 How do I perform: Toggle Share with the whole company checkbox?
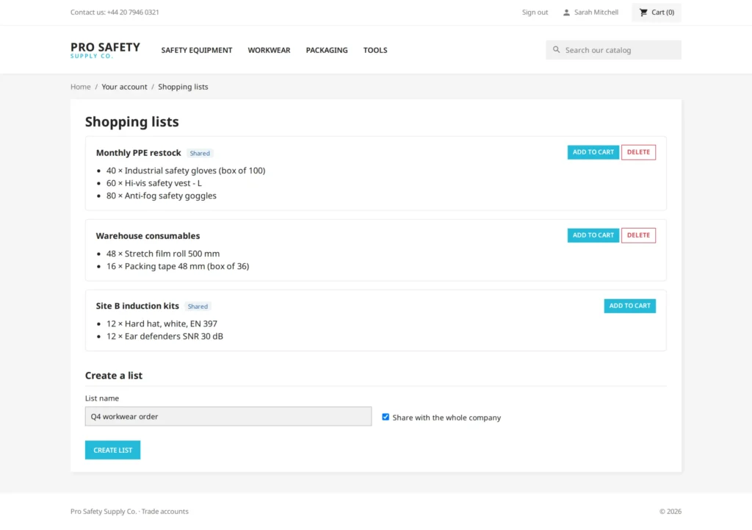pos(386,417)
